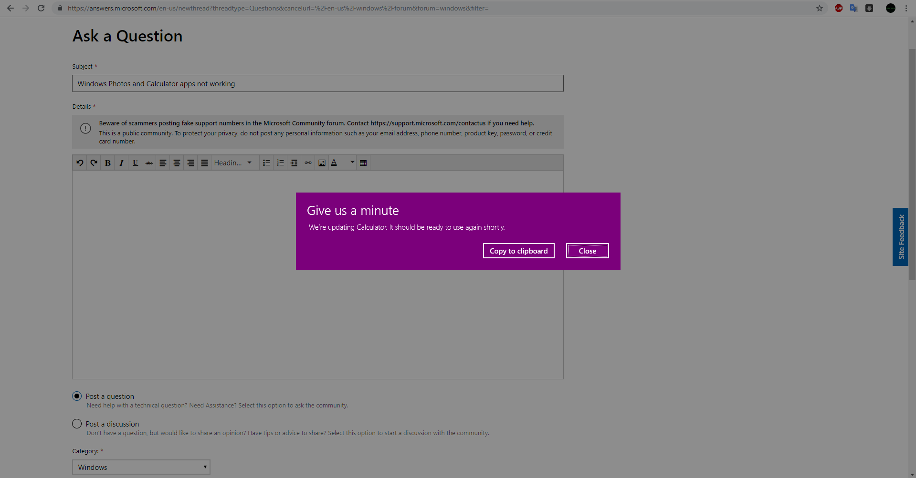Open the Chrome three-dot menu
The width and height of the screenshot is (916, 478).
[906, 8]
